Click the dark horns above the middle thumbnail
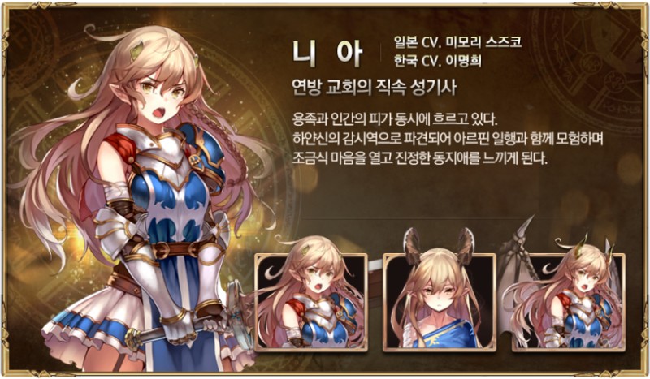 [x=440, y=244]
